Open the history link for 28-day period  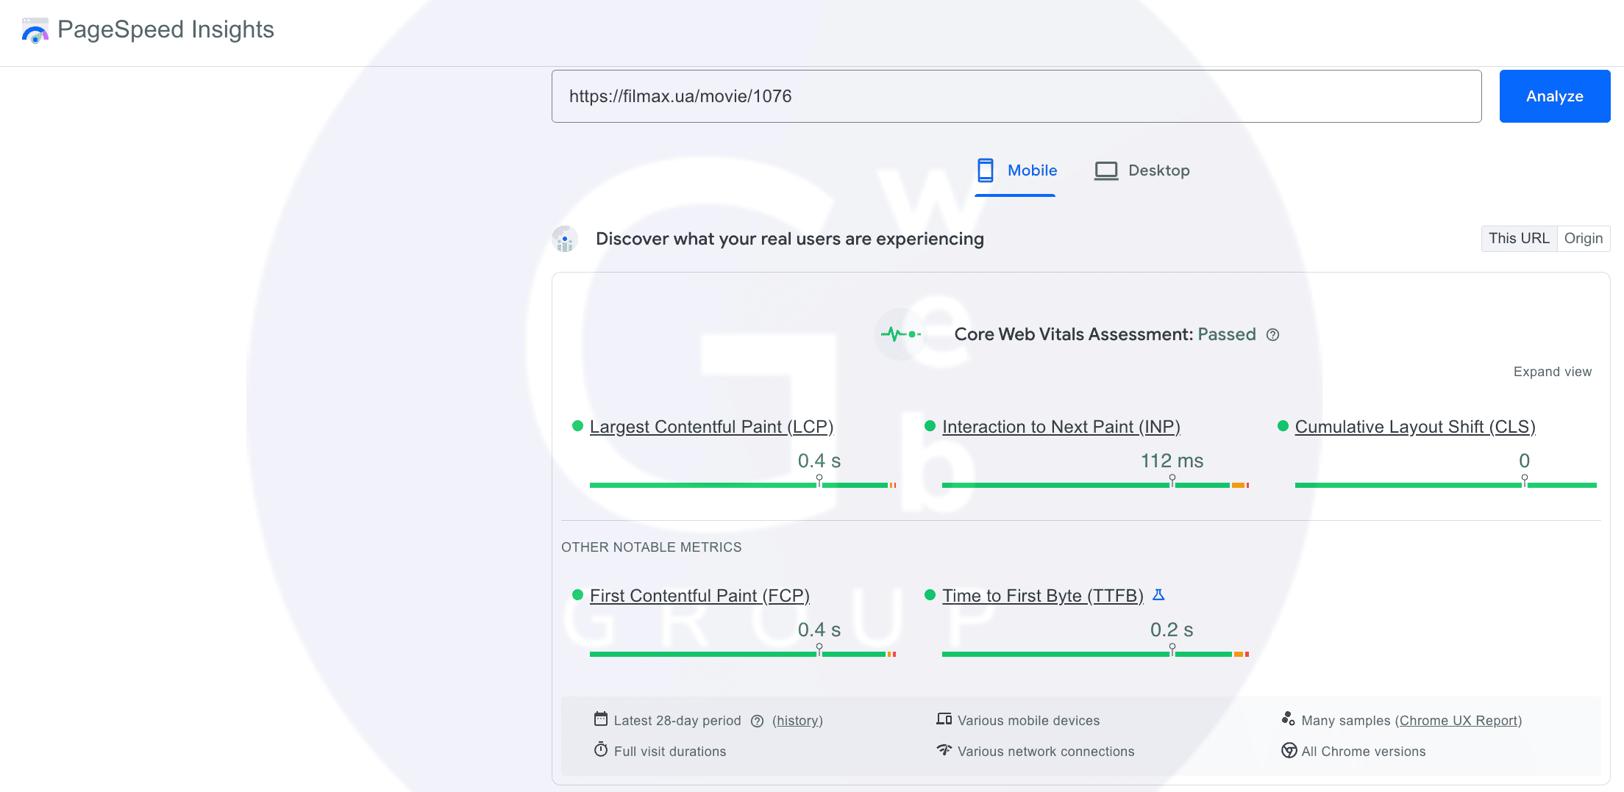797,721
